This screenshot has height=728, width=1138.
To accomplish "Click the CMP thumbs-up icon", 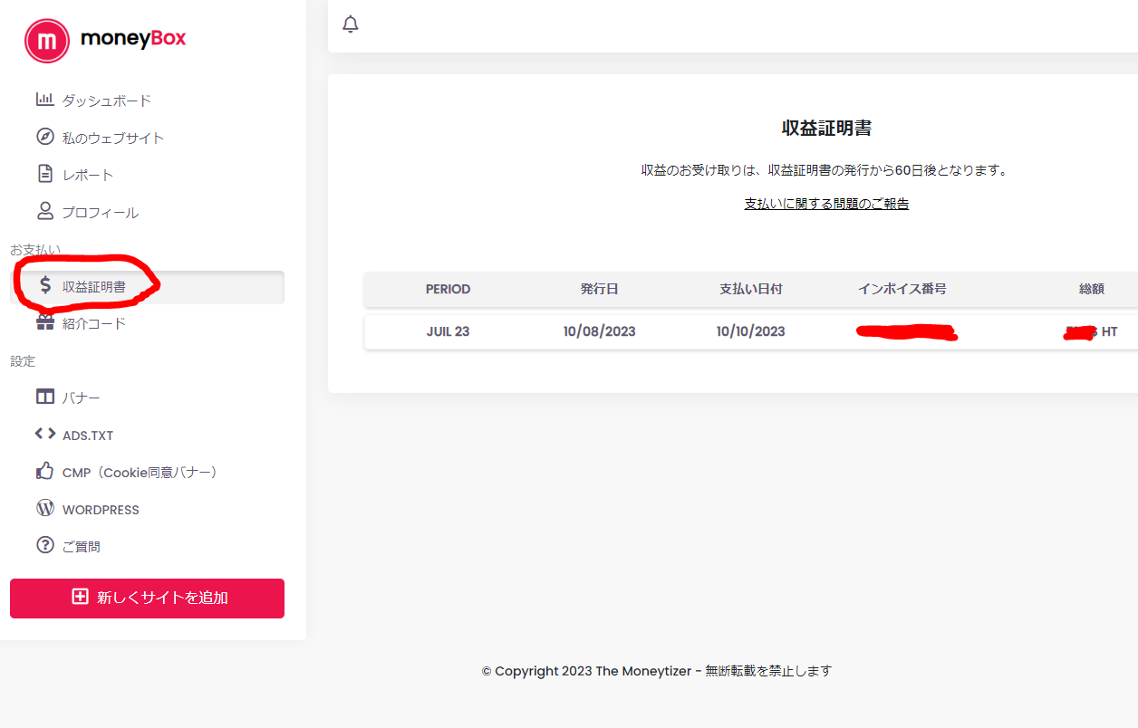I will pos(44,471).
